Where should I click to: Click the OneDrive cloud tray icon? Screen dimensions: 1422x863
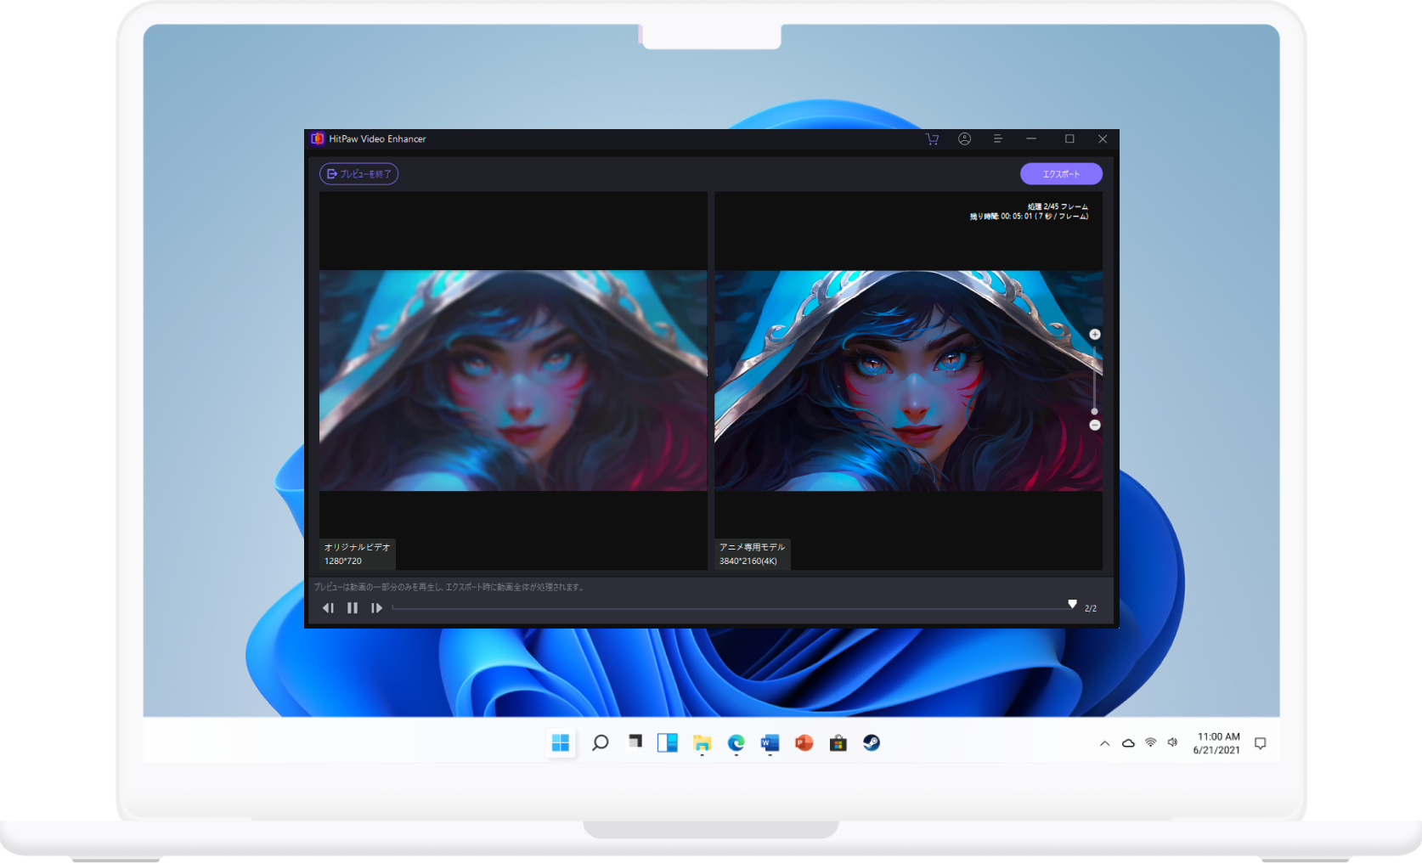[x=1128, y=743]
